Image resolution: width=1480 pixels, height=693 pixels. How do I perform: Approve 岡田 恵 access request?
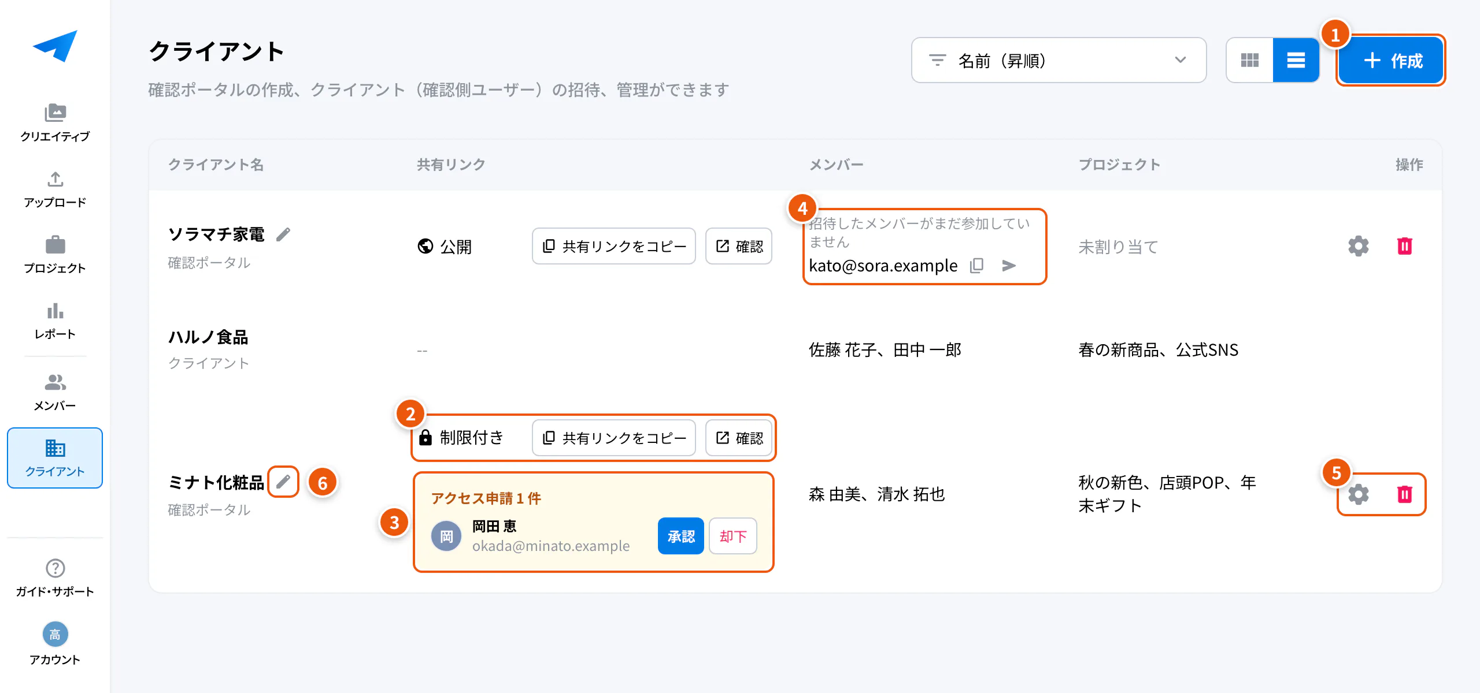coord(681,536)
